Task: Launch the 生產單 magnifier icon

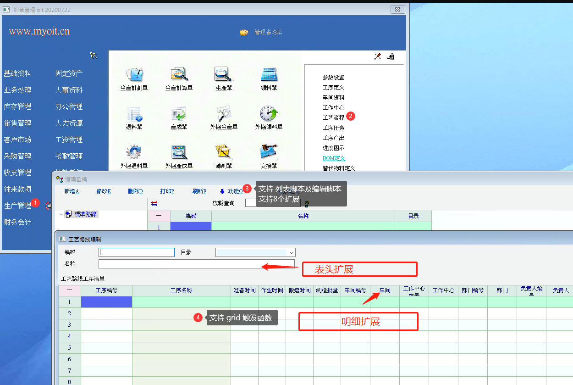Action: pyautogui.click(x=224, y=74)
